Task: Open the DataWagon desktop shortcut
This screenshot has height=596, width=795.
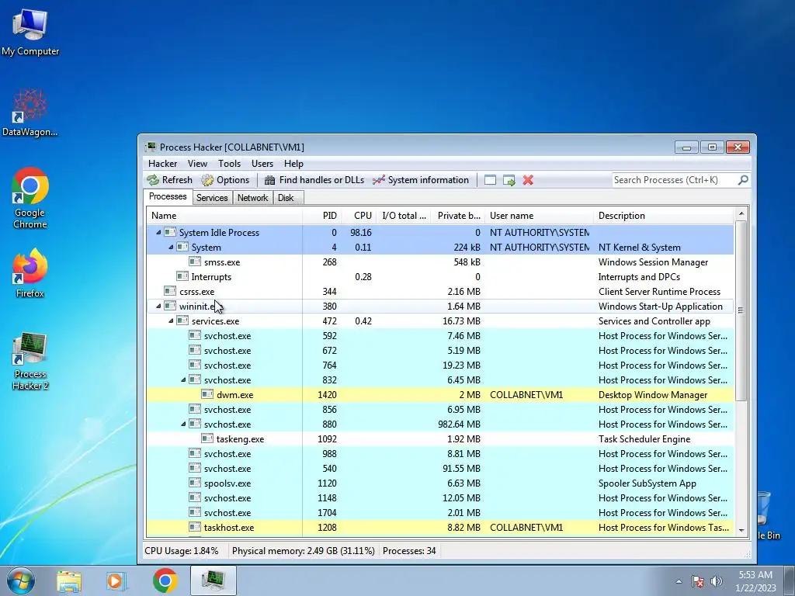Action: pos(30,112)
